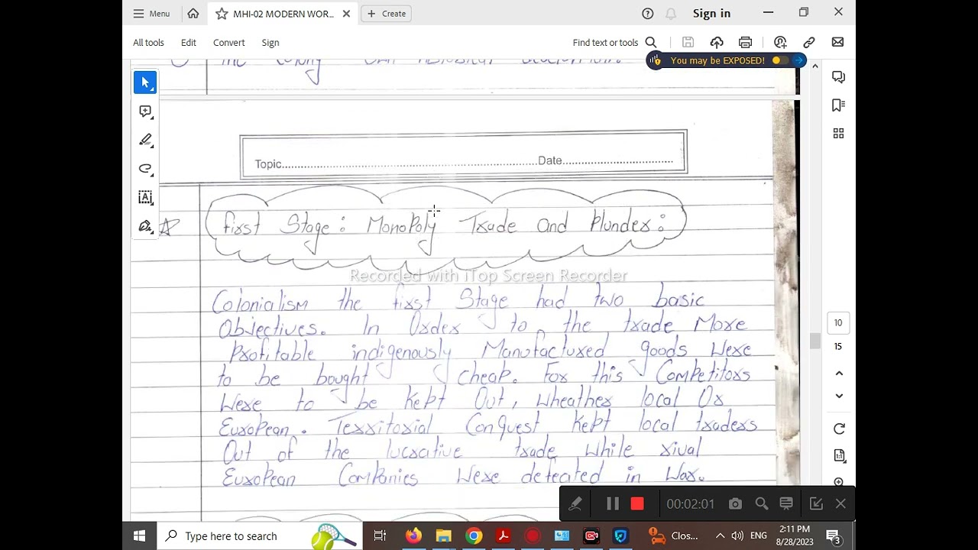Screen dimensions: 978x550
Task: Stop the recording with red square
Action: click(x=637, y=504)
